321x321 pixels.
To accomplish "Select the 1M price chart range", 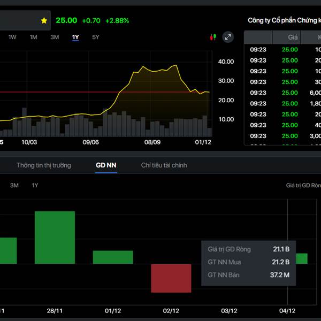I will 33,37.
